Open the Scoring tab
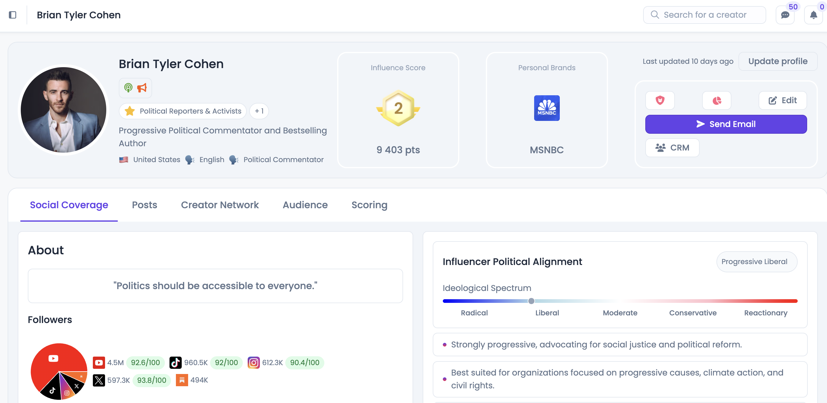 point(370,205)
